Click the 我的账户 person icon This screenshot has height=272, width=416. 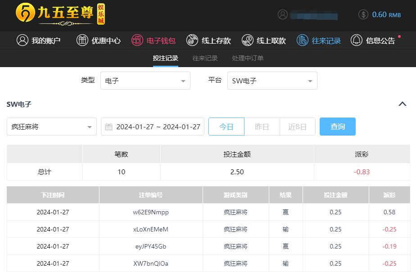pyautogui.click(x=23, y=41)
